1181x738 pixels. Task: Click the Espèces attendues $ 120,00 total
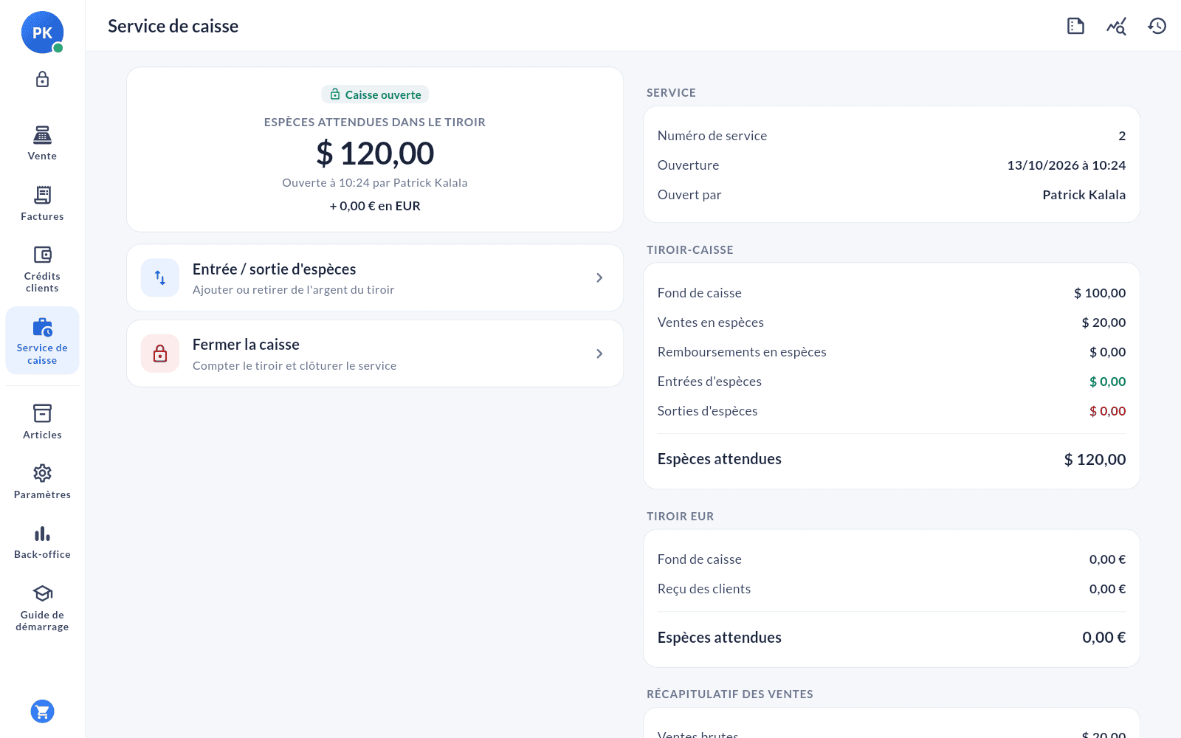[x=1095, y=459]
